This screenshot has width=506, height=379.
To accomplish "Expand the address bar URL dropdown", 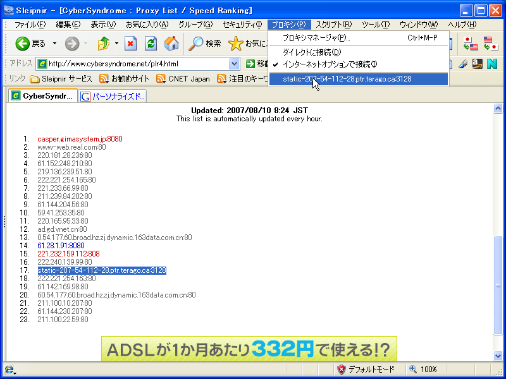I will (x=234, y=64).
